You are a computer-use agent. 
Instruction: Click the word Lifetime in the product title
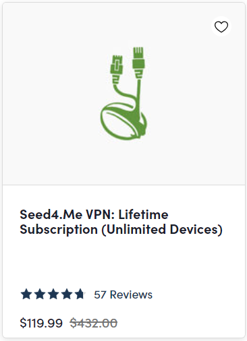143,214
